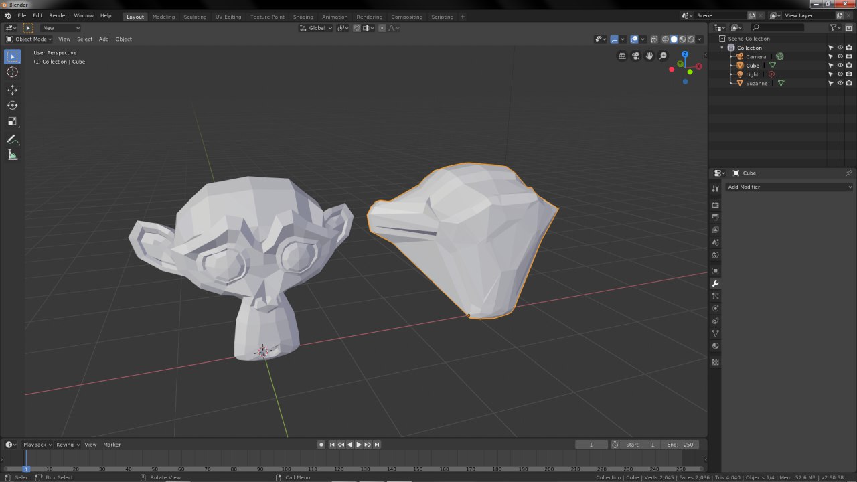Activate the Scale tool
The width and height of the screenshot is (857, 482).
point(13,122)
